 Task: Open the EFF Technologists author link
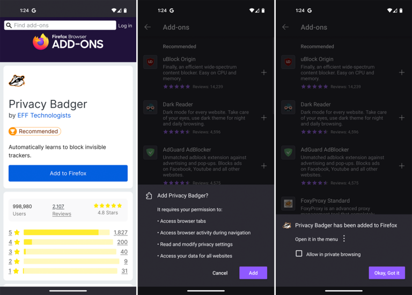click(x=44, y=115)
